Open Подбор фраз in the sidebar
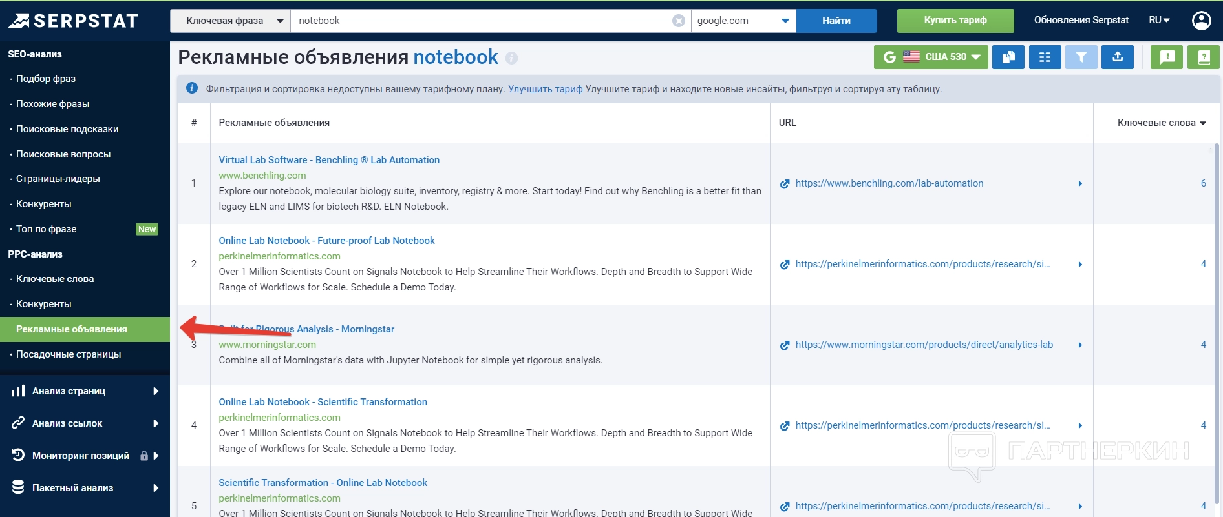1223x517 pixels. click(x=46, y=79)
